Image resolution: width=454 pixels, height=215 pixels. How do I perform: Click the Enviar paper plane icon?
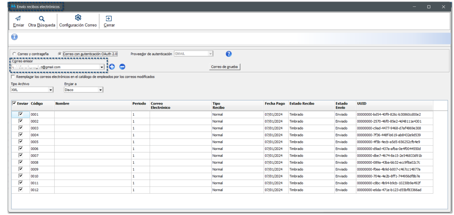pyautogui.click(x=18, y=19)
